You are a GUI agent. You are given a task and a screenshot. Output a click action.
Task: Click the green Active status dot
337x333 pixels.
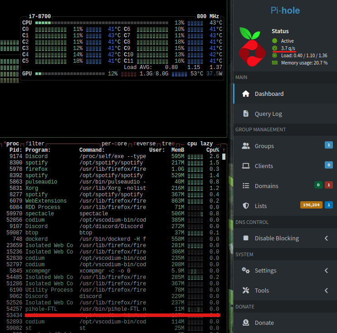coord(274,41)
